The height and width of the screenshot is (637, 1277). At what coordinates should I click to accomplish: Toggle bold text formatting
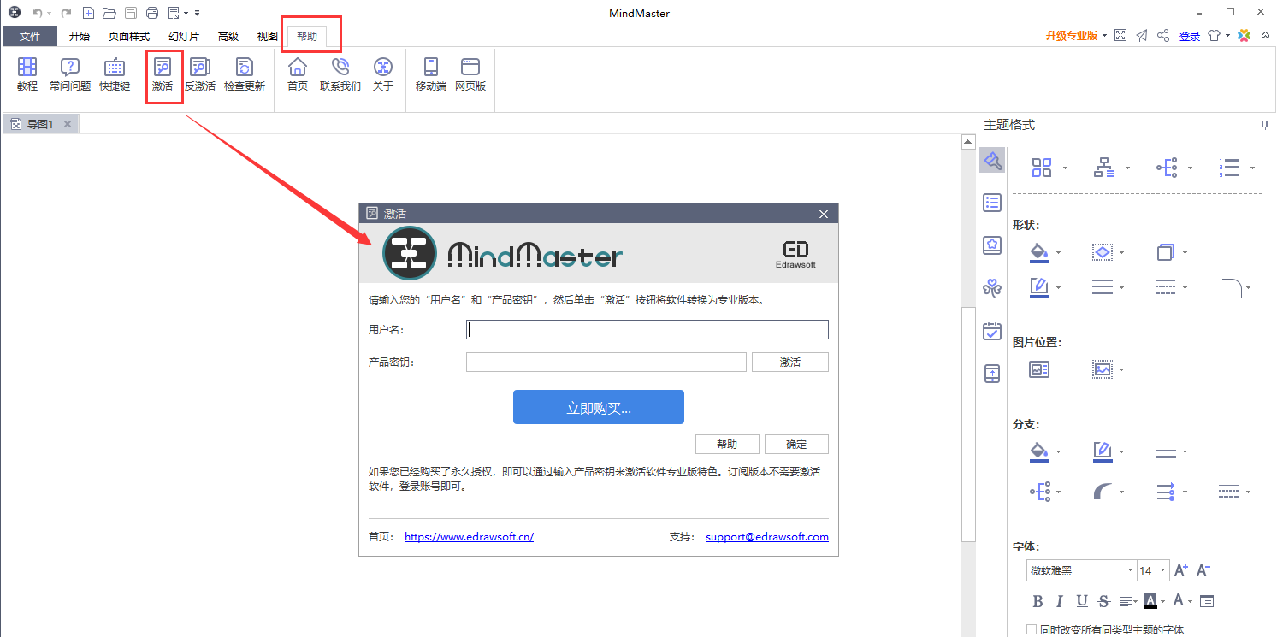tap(1038, 601)
